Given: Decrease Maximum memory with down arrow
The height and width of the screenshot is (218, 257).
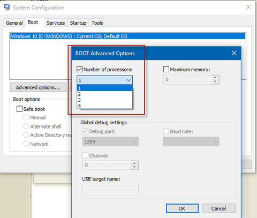Looking at the screenshot, I should pos(215,81).
